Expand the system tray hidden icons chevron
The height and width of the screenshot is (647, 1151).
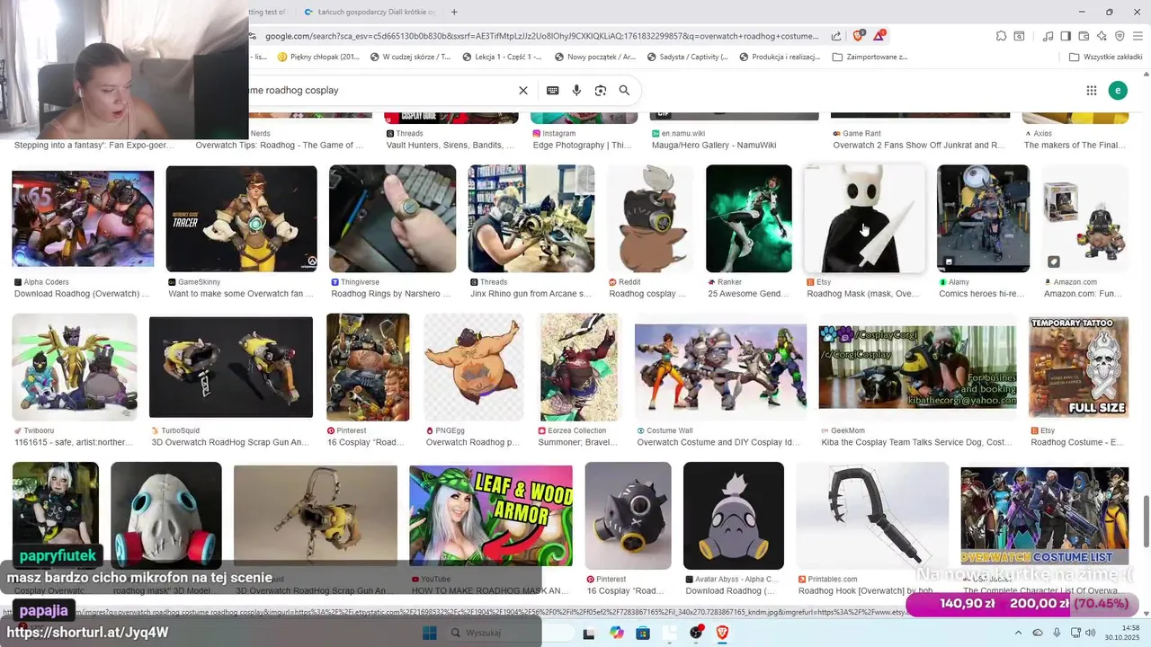click(x=1019, y=634)
